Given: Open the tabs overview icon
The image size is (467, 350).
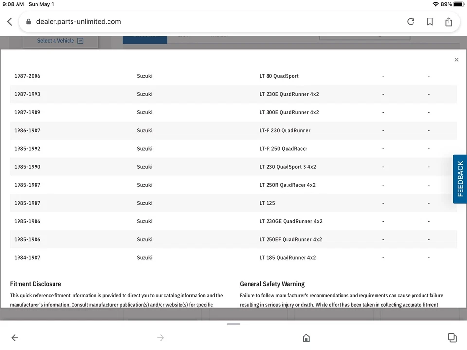Looking at the screenshot, I should pos(452,338).
